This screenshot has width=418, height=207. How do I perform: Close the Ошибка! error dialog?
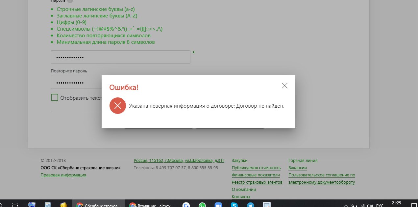pyautogui.click(x=285, y=86)
